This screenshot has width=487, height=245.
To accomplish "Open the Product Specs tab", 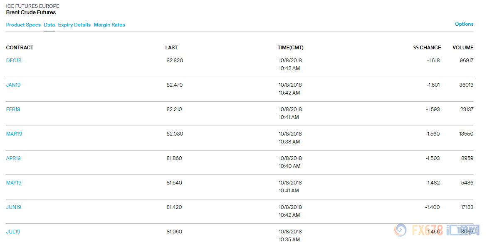I will coord(23,25).
